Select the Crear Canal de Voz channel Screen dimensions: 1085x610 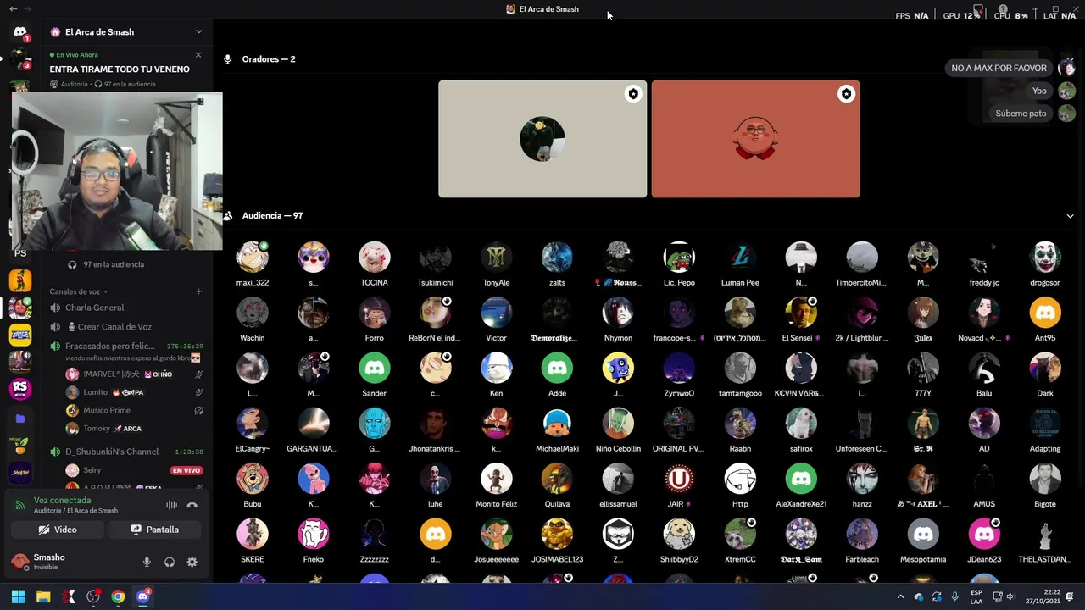click(x=126, y=327)
